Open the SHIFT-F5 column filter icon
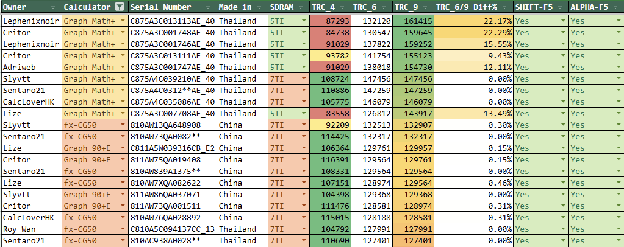This screenshot has width=624, height=247. (x=561, y=7)
